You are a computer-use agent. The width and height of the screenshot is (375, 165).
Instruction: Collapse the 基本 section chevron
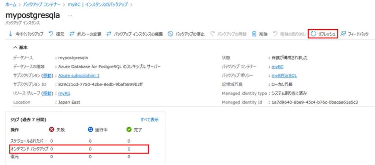point(15,48)
